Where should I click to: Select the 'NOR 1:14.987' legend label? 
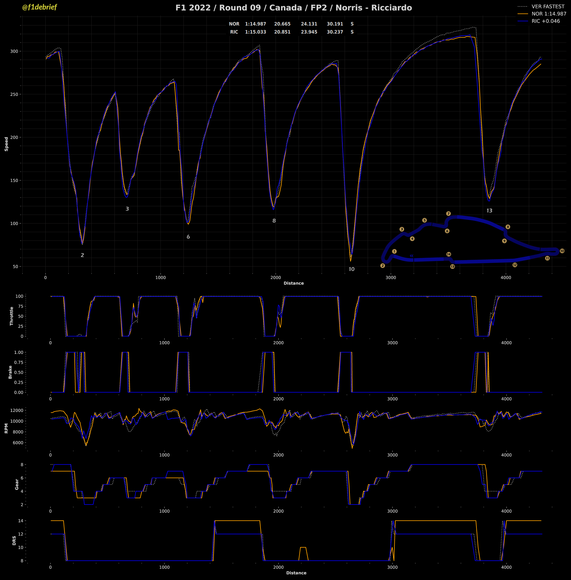[549, 14]
